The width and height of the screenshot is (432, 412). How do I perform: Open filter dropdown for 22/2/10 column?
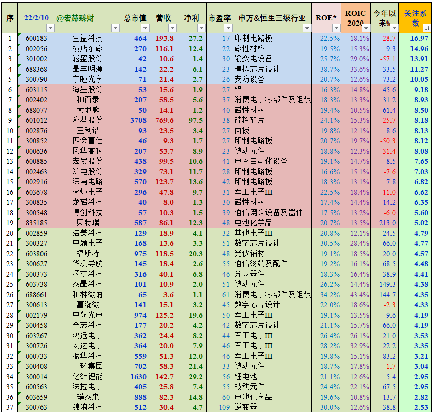pyautogui.click(x=50, y=28)
